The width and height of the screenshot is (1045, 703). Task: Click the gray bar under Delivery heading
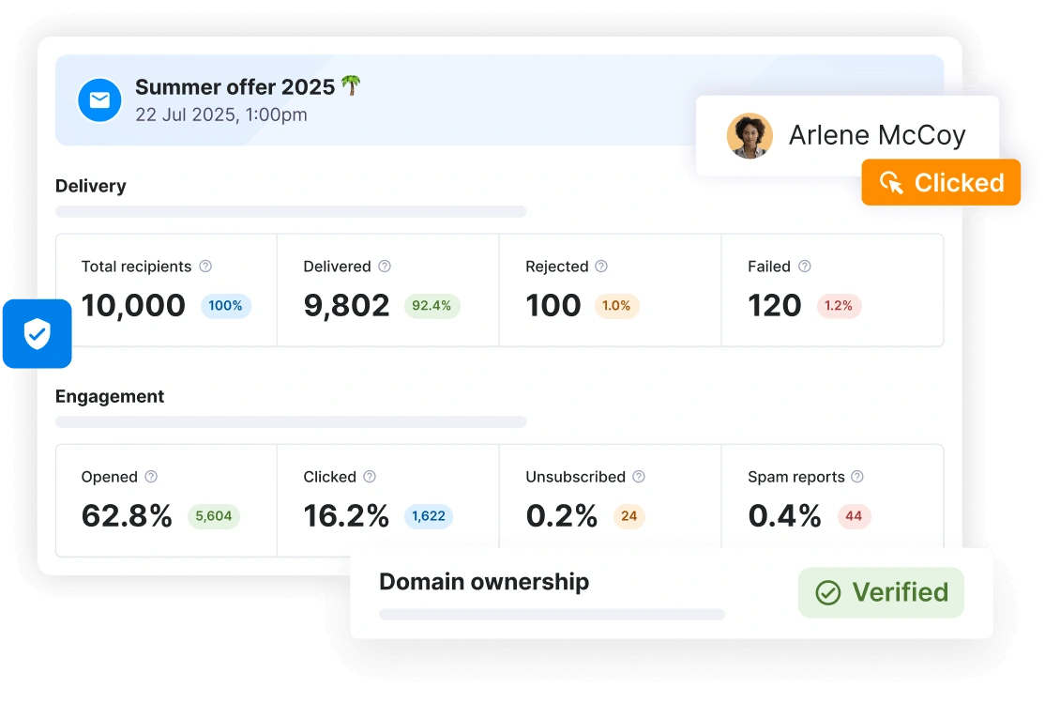click(291, 212)
